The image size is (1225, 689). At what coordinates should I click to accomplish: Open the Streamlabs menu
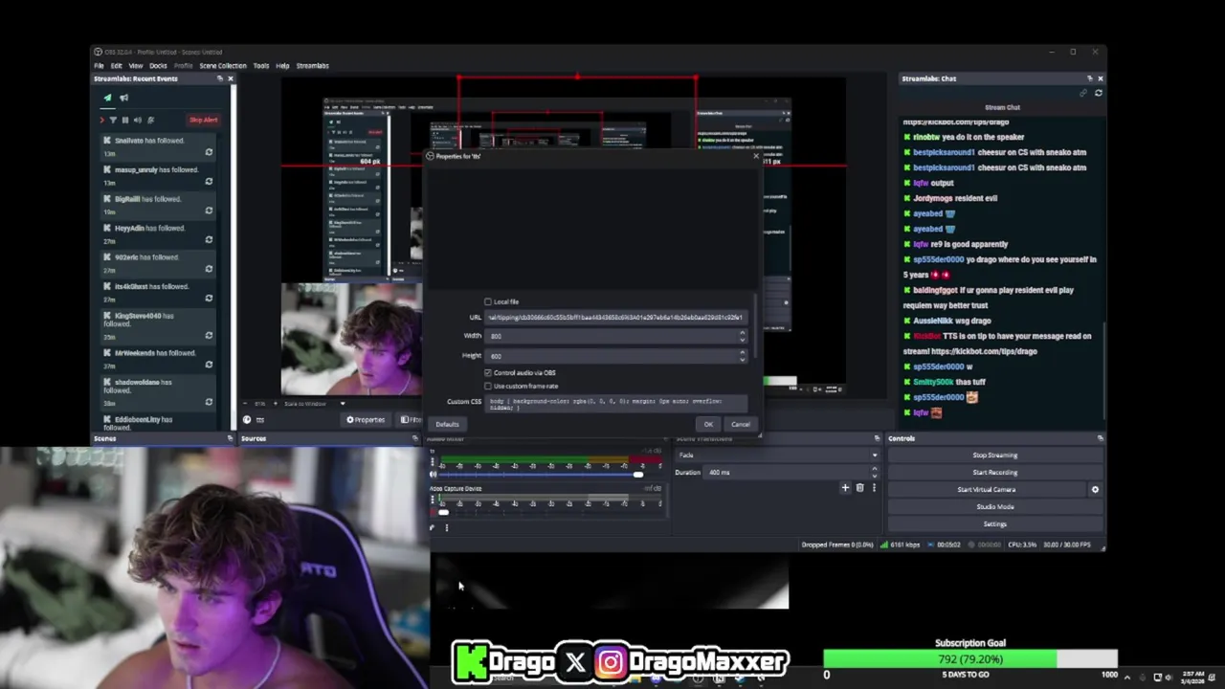coord(313,66)
